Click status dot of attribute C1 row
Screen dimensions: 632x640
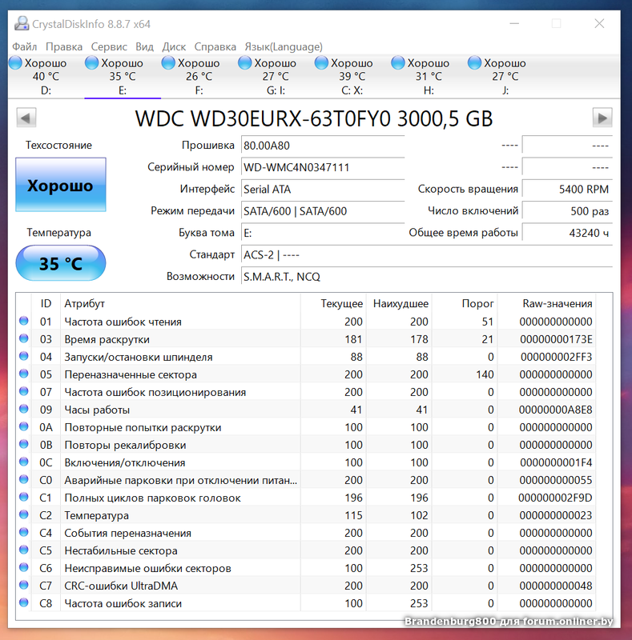[x=24, y=497]
